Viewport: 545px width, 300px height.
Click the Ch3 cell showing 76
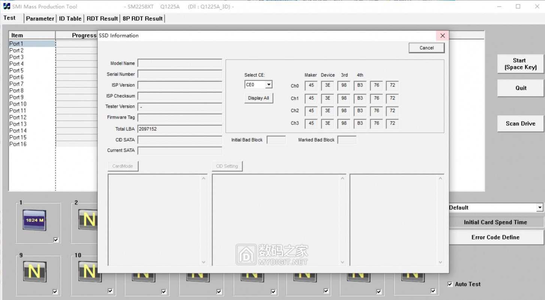376,123
